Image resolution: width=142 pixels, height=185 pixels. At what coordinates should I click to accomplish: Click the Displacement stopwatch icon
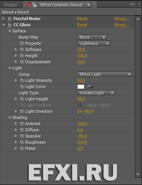pyautogui.click(x=22, y=62)
